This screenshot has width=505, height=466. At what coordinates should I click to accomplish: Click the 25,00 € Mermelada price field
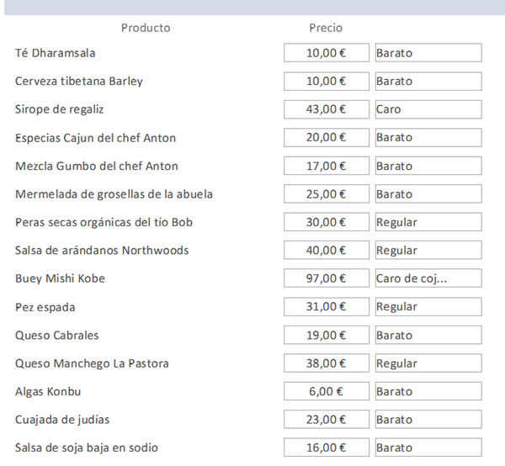[x=327, y=194]
